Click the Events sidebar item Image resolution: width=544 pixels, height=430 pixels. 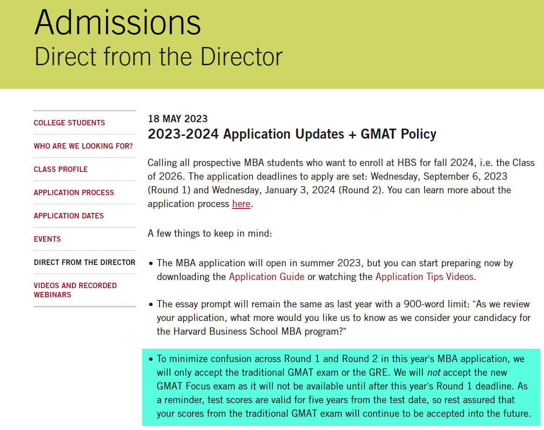[x=47, y=239]
